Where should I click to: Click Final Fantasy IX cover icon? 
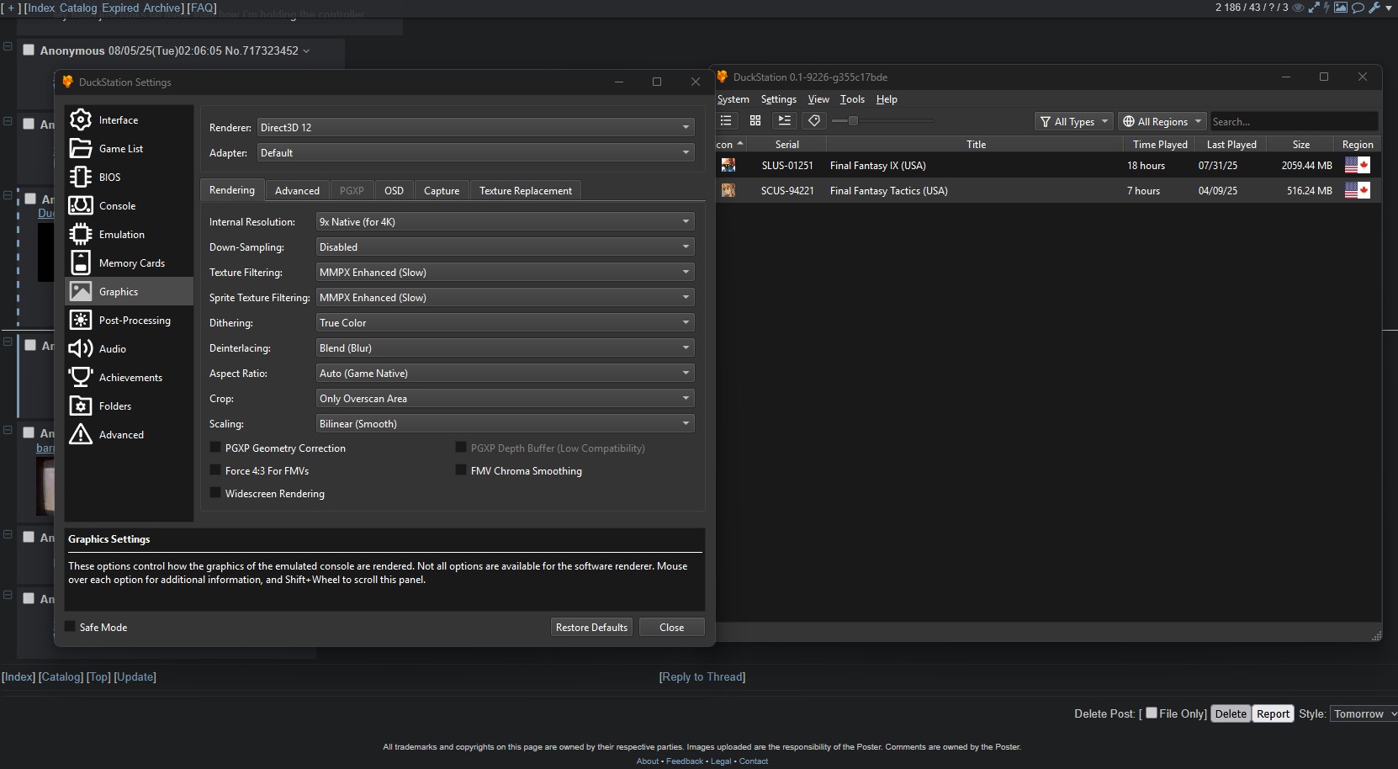click(728, 166)
